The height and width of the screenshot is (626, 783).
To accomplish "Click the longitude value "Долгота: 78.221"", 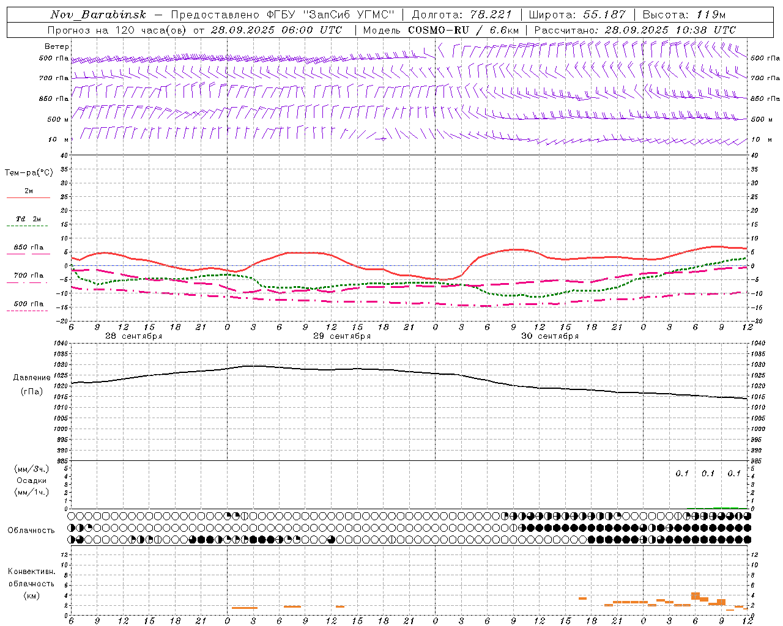I will click(462, 15).
